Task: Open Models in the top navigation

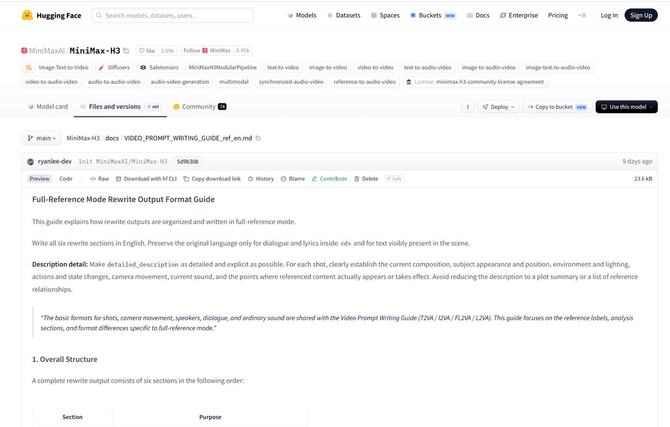Action: (302, 15)
